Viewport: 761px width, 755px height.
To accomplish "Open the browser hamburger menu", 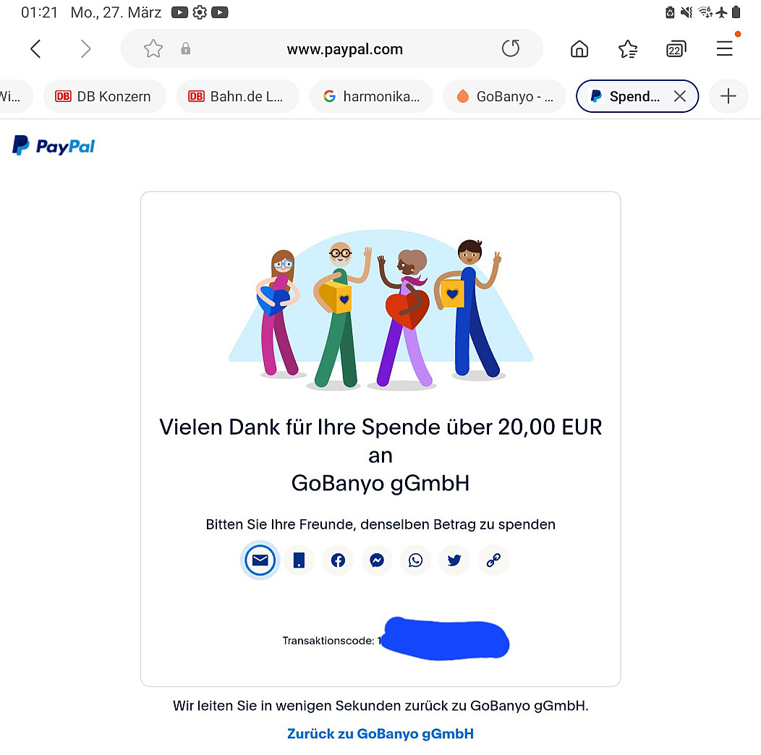I will (x=725, y=48).
